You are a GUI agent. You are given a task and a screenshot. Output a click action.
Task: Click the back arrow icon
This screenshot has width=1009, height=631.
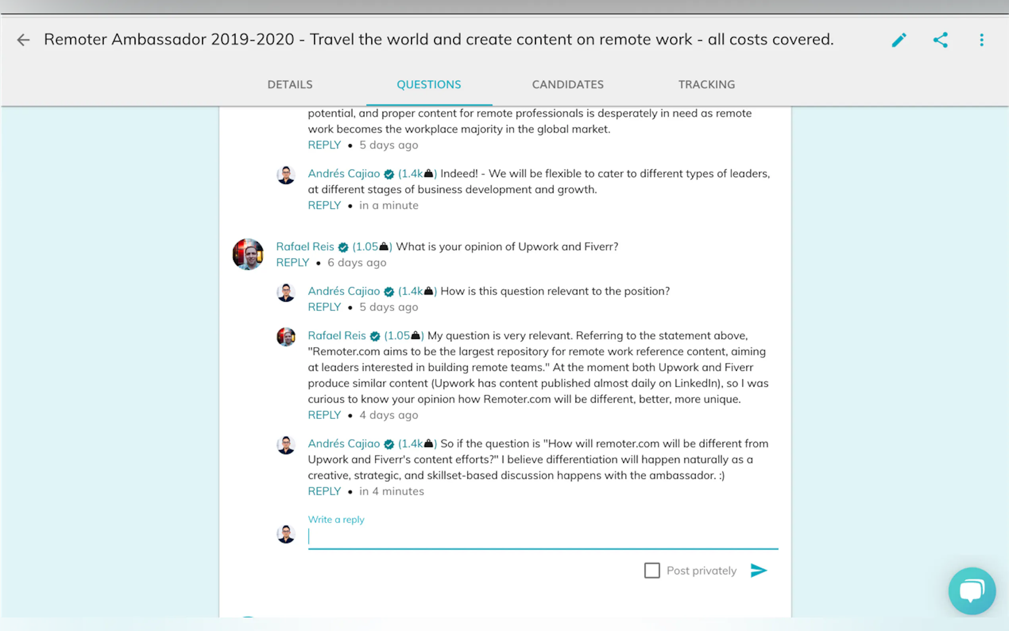tap(23, 40)
